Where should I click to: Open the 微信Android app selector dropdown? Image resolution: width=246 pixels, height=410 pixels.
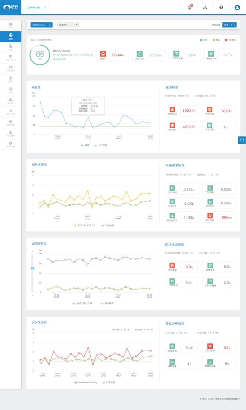[x=41, y=25]
